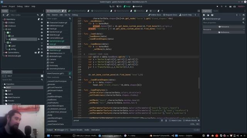
Task: Toggle distraction-free mode icon
Action: coord(199,11)
